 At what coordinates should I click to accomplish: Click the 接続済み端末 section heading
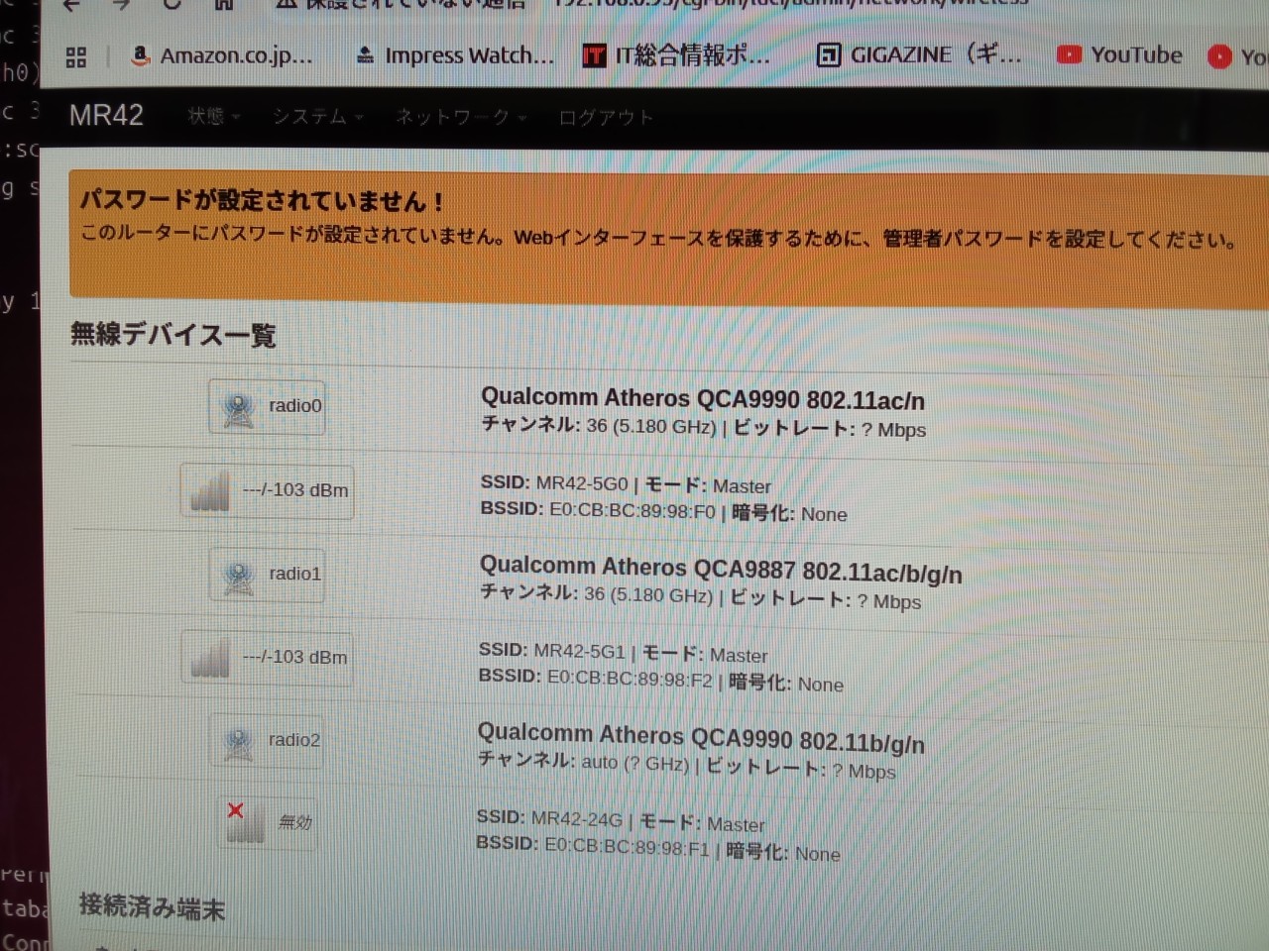(x=153, y=907)
